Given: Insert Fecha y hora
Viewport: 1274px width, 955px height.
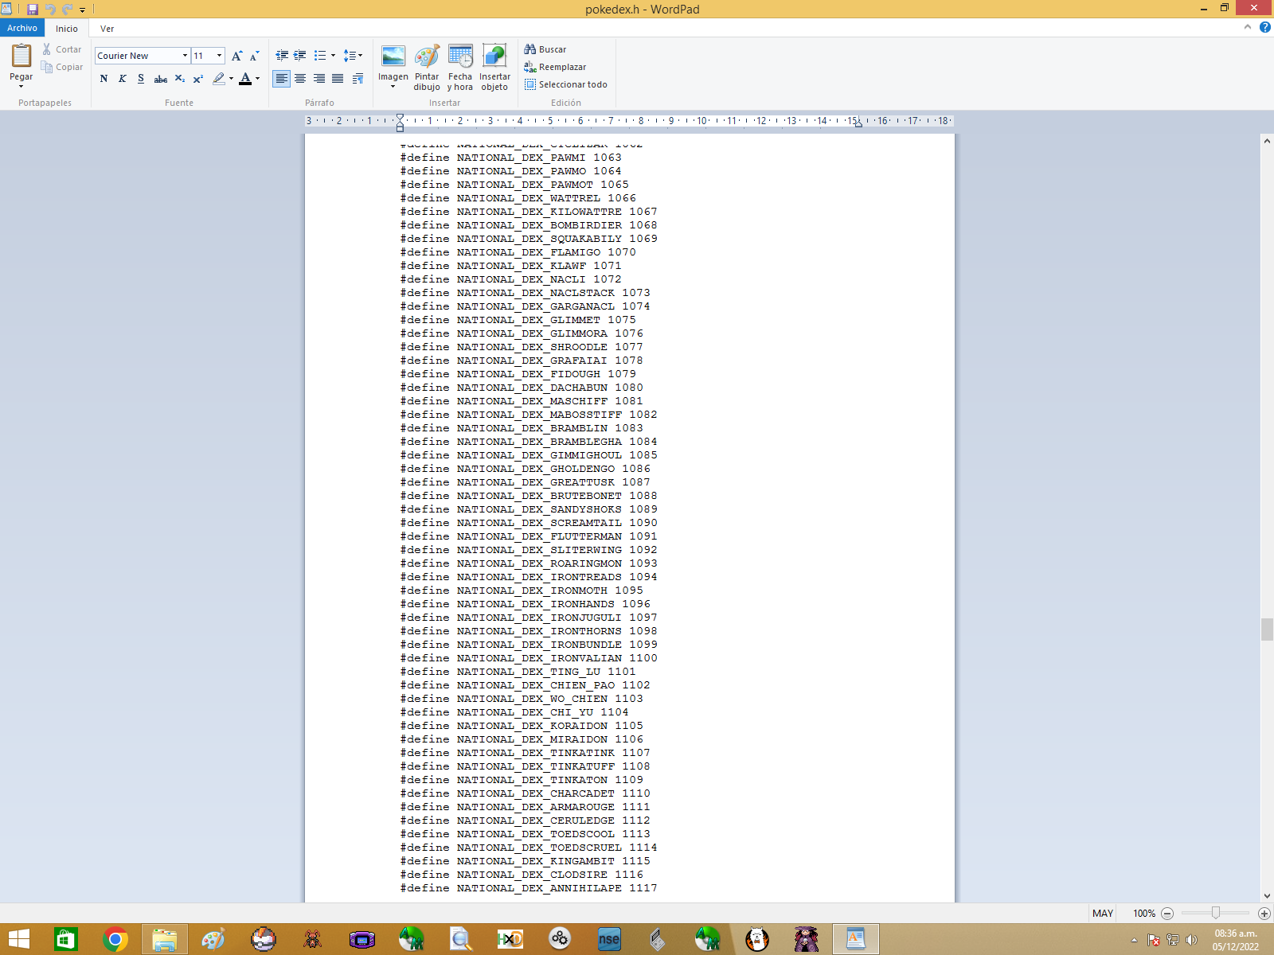Looking at the screenshot, I should (x=460, y=57).
